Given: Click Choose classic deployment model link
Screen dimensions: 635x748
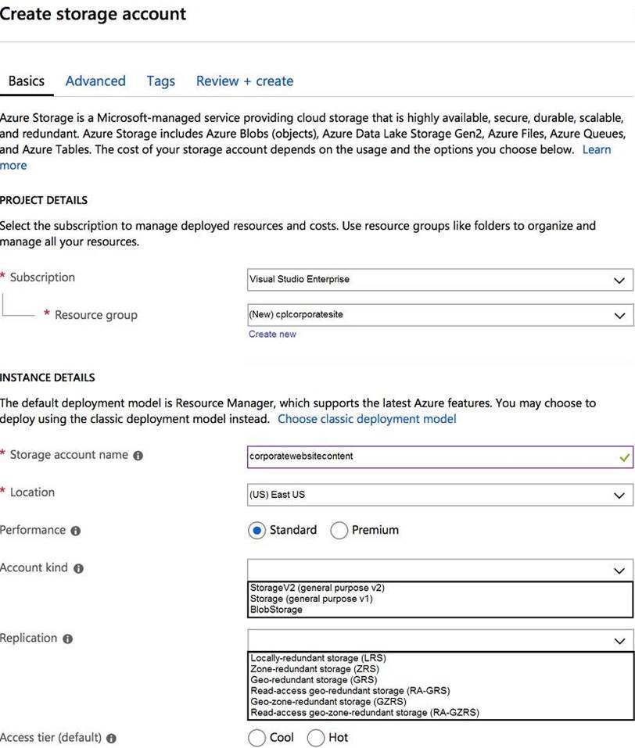Looking at the screenshot, I should (367, 419).
